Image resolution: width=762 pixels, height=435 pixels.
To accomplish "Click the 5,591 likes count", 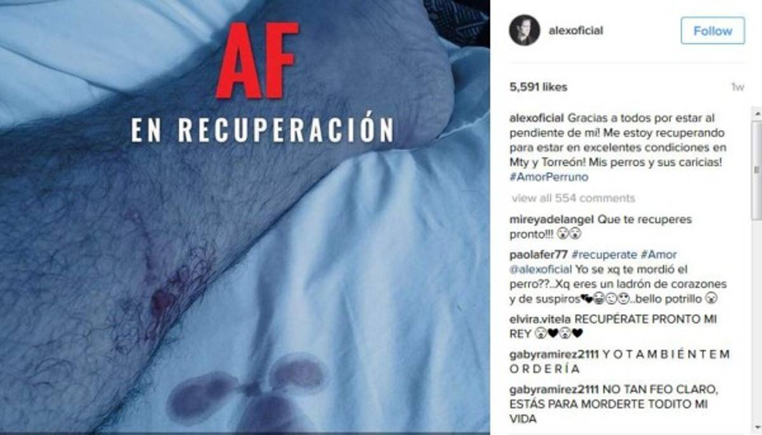I will (x=538, y=87).
